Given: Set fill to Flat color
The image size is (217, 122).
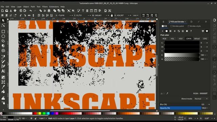Looking at the screenshot, I should pyautogui.click(x=166, y=31).
